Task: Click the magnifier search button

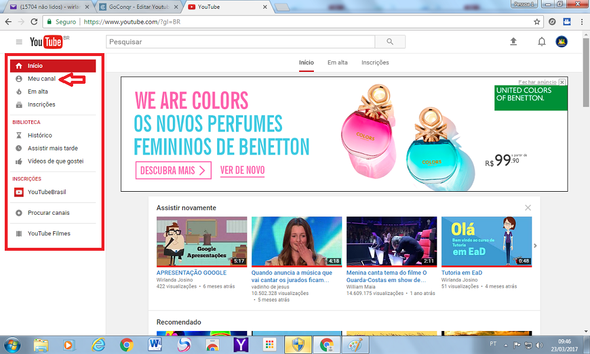Action: pos(389,42)
